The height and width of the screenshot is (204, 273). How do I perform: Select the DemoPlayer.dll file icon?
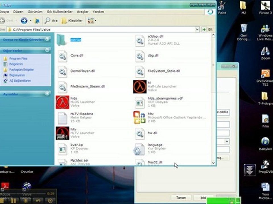[x=63, y=72]
